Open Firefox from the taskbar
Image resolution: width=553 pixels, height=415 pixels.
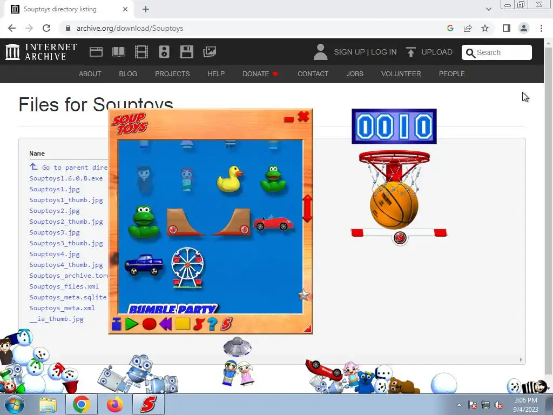point(115,404)
